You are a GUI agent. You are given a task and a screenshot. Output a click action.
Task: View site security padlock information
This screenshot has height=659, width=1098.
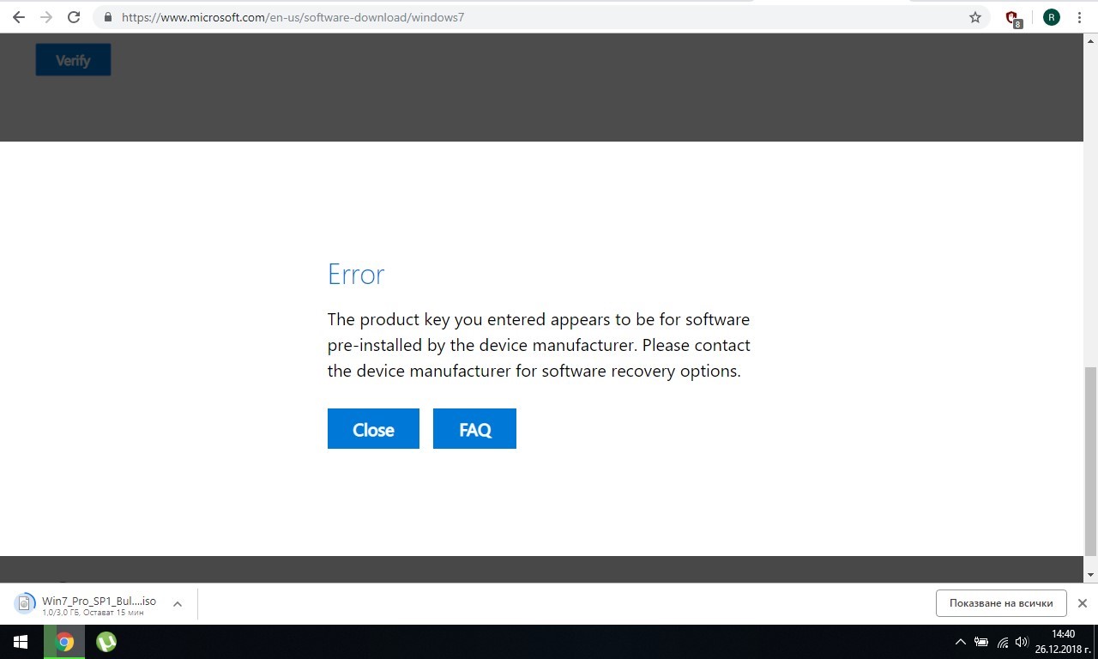pos(107,17)
